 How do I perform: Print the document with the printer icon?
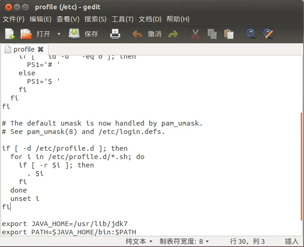pos(115,34)
